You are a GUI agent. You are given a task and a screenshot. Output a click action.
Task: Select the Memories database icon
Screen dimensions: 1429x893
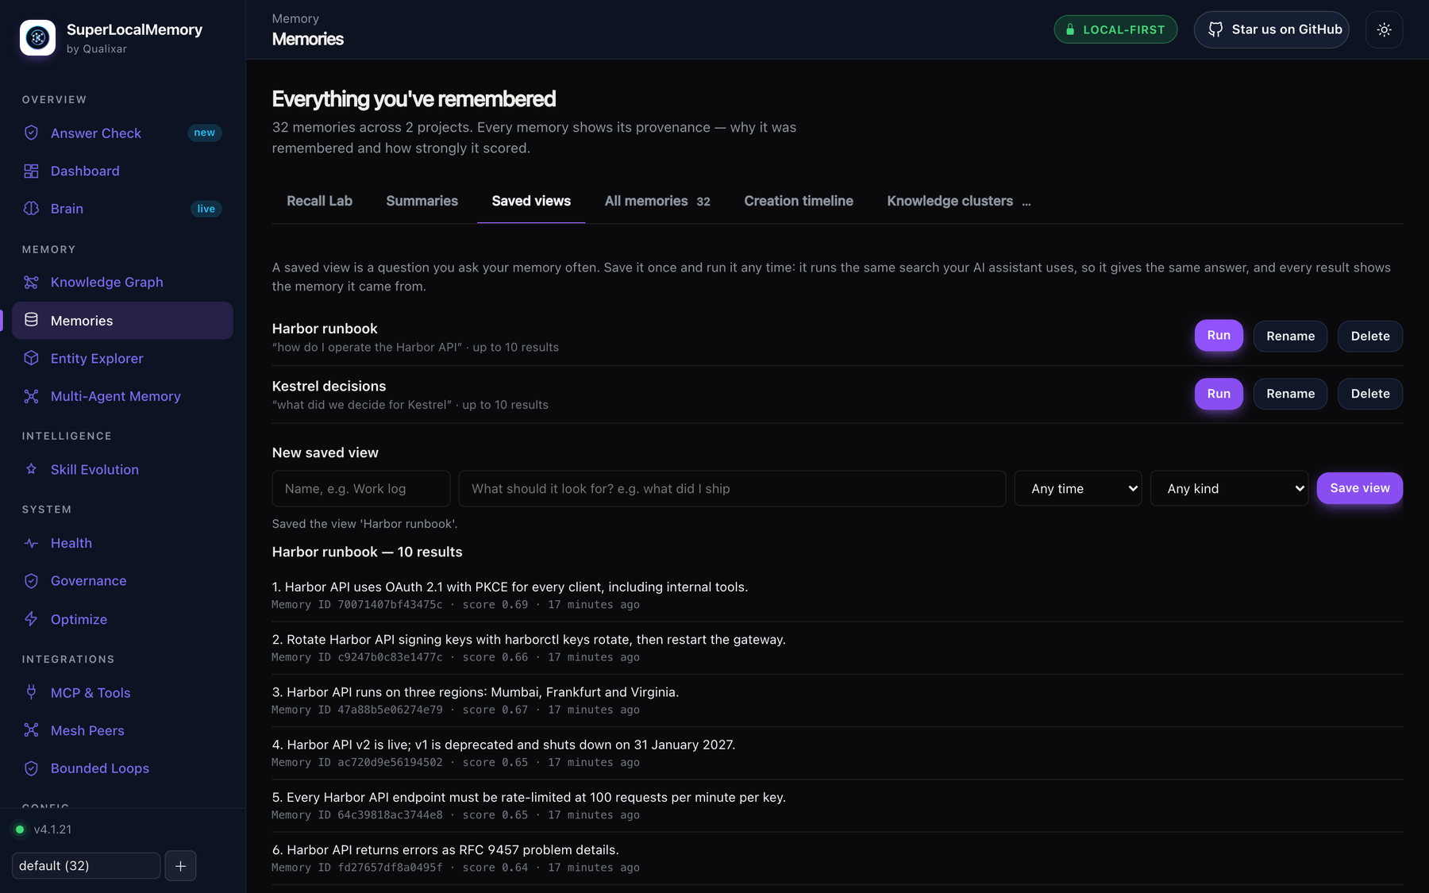(31, 320)
